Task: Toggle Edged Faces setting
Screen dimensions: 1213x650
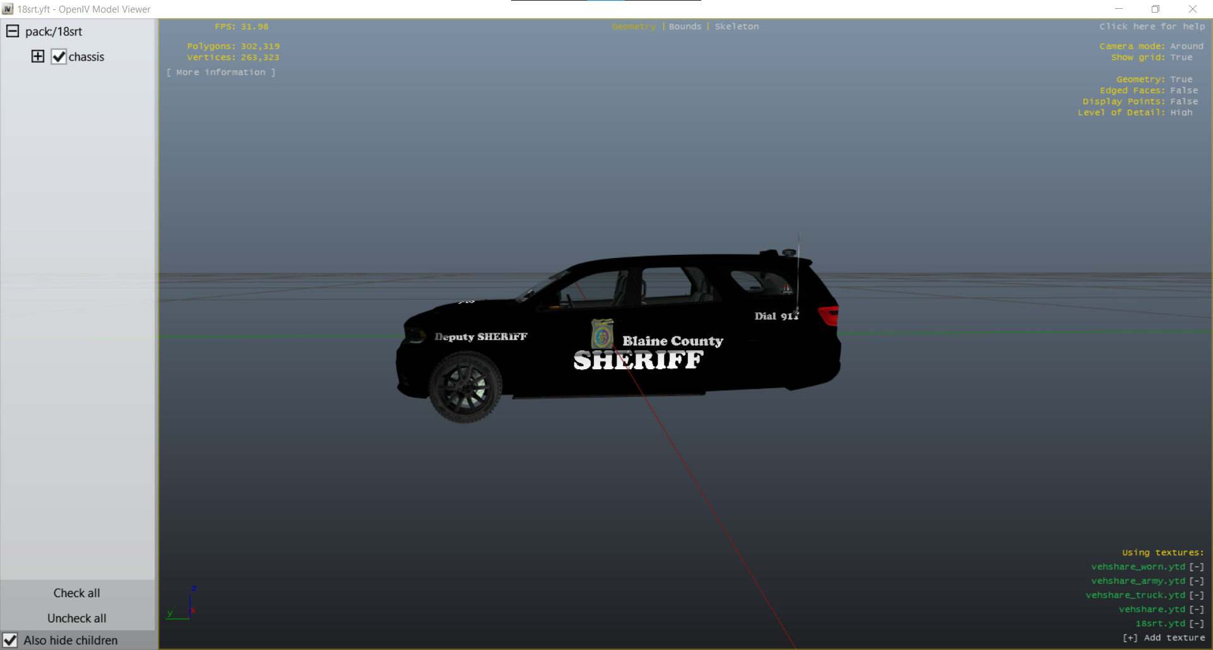Action: pos(1183,90)
